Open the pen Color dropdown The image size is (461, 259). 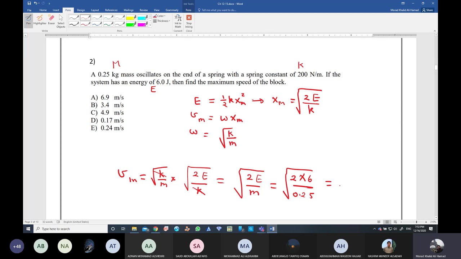(x=159, y=16)
